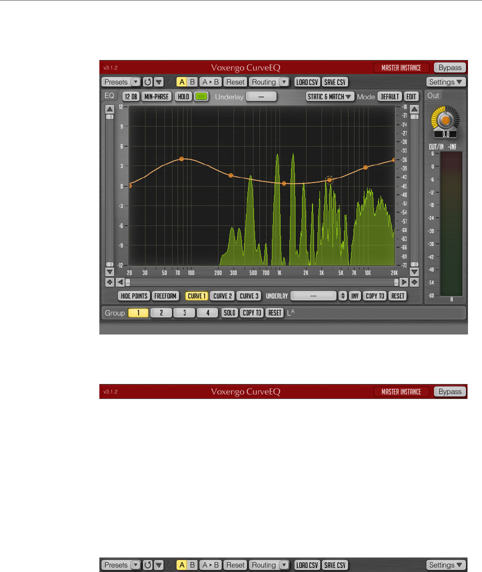The height and width of the screenshot is (572, 482).
Task: Change the 12 DB range selector
Action: (x=130, y=96)
